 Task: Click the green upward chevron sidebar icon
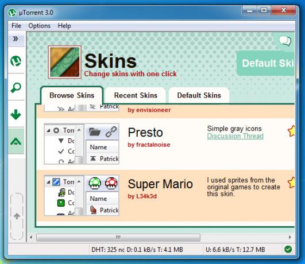[x=16, y=141]
